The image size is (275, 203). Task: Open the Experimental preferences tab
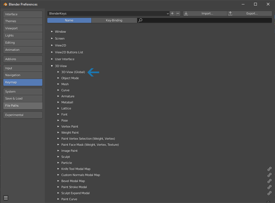tap(23, 115)
